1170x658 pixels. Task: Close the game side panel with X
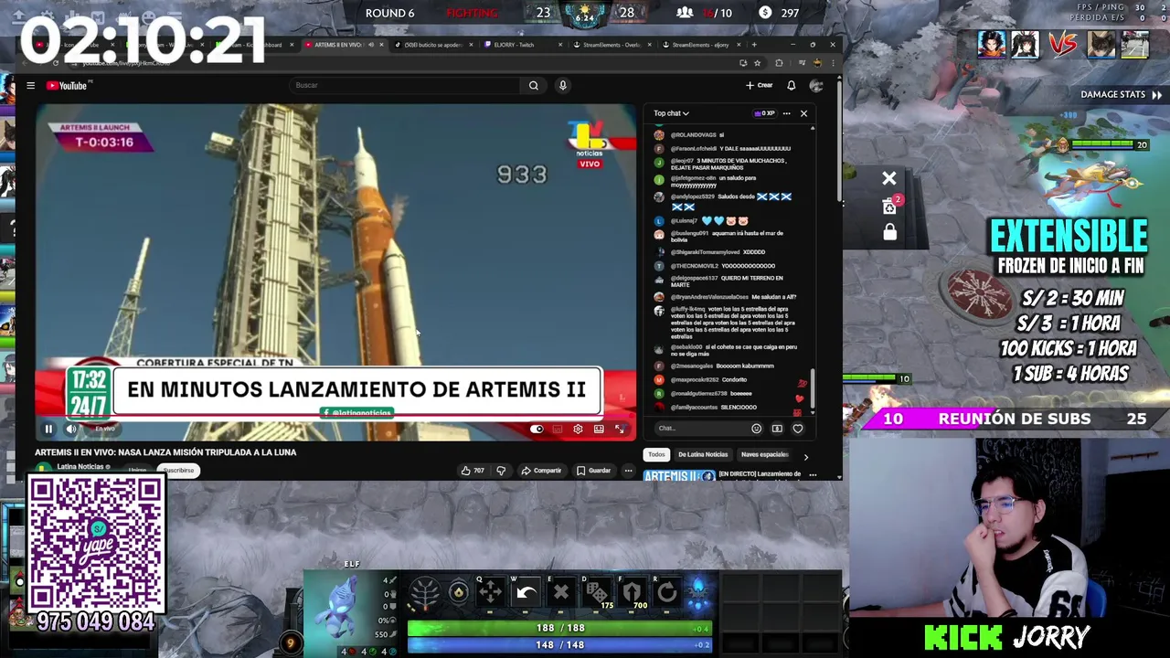point(889,178)
